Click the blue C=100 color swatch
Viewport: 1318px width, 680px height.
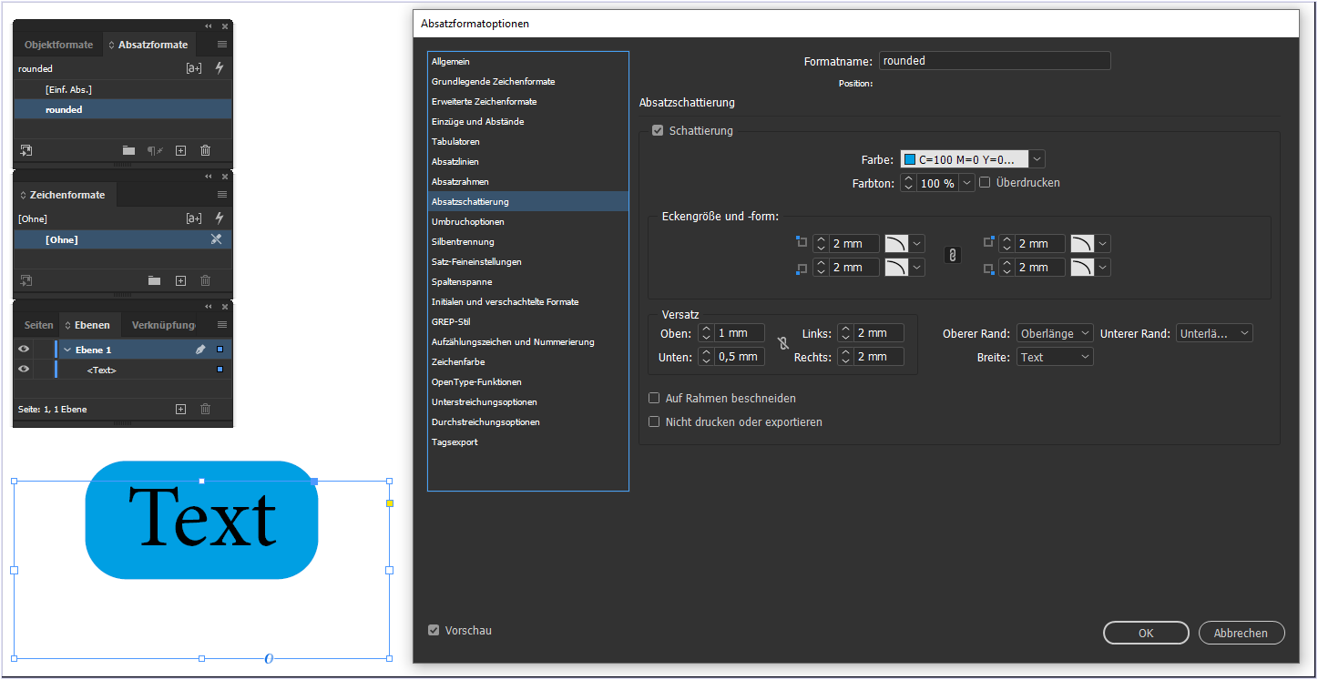point(909,158)
